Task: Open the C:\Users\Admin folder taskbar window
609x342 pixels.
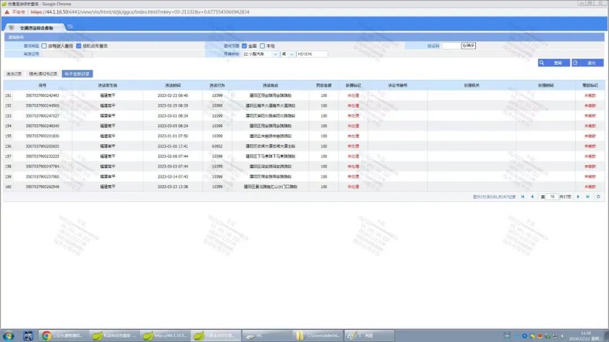Action: tap(317, 335)
